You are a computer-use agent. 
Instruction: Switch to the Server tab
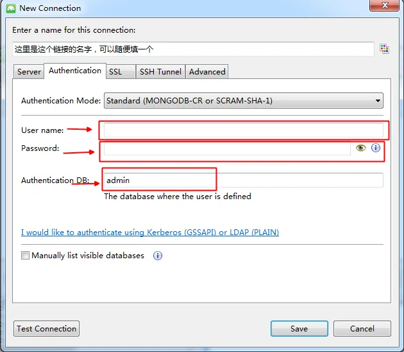click(29, 72)
